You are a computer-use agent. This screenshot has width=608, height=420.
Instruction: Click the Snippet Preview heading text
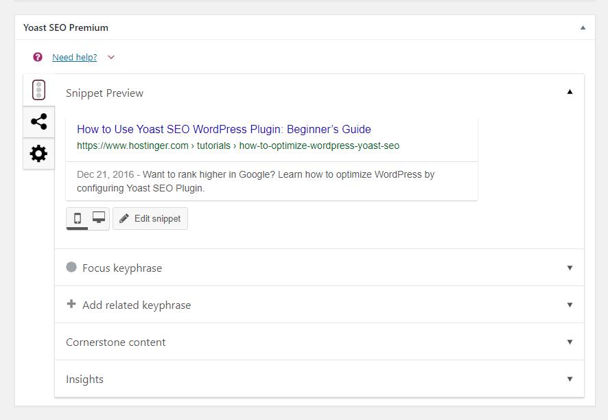pos(104,93)
